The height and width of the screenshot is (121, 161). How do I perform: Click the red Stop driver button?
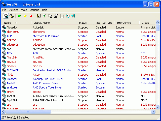31,16
